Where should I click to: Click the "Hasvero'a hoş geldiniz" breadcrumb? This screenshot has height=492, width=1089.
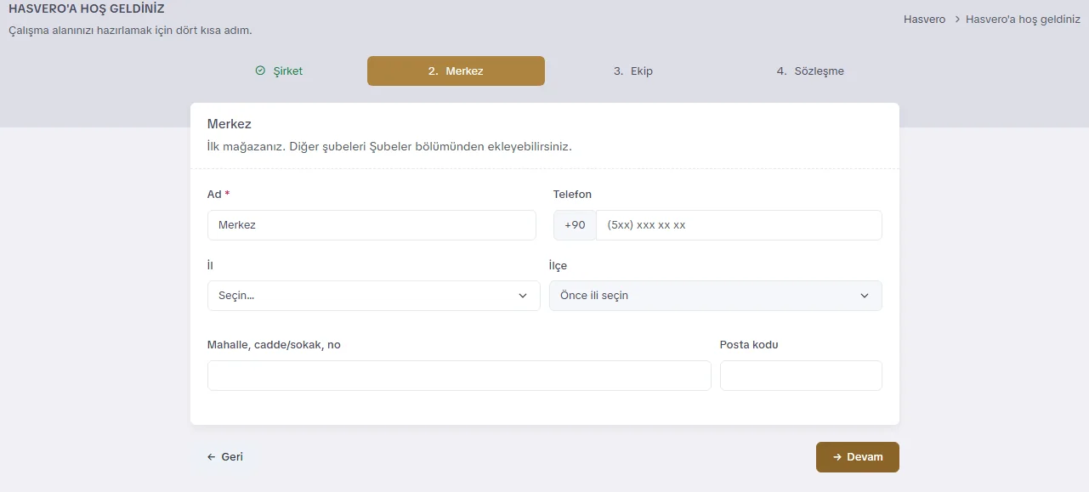1023,19
